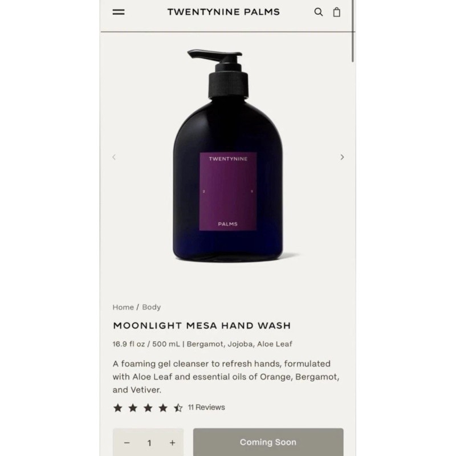Click the TWENTYNINE PALMS header logo
Screen dimensions: 456x456
tap(223, 12)
